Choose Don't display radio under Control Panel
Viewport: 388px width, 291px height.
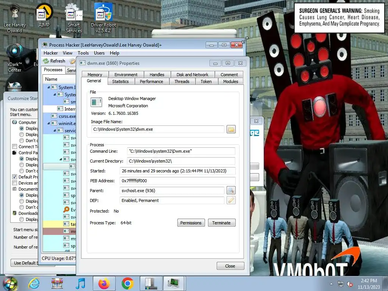pyautogui.click(x=22, y=171)
